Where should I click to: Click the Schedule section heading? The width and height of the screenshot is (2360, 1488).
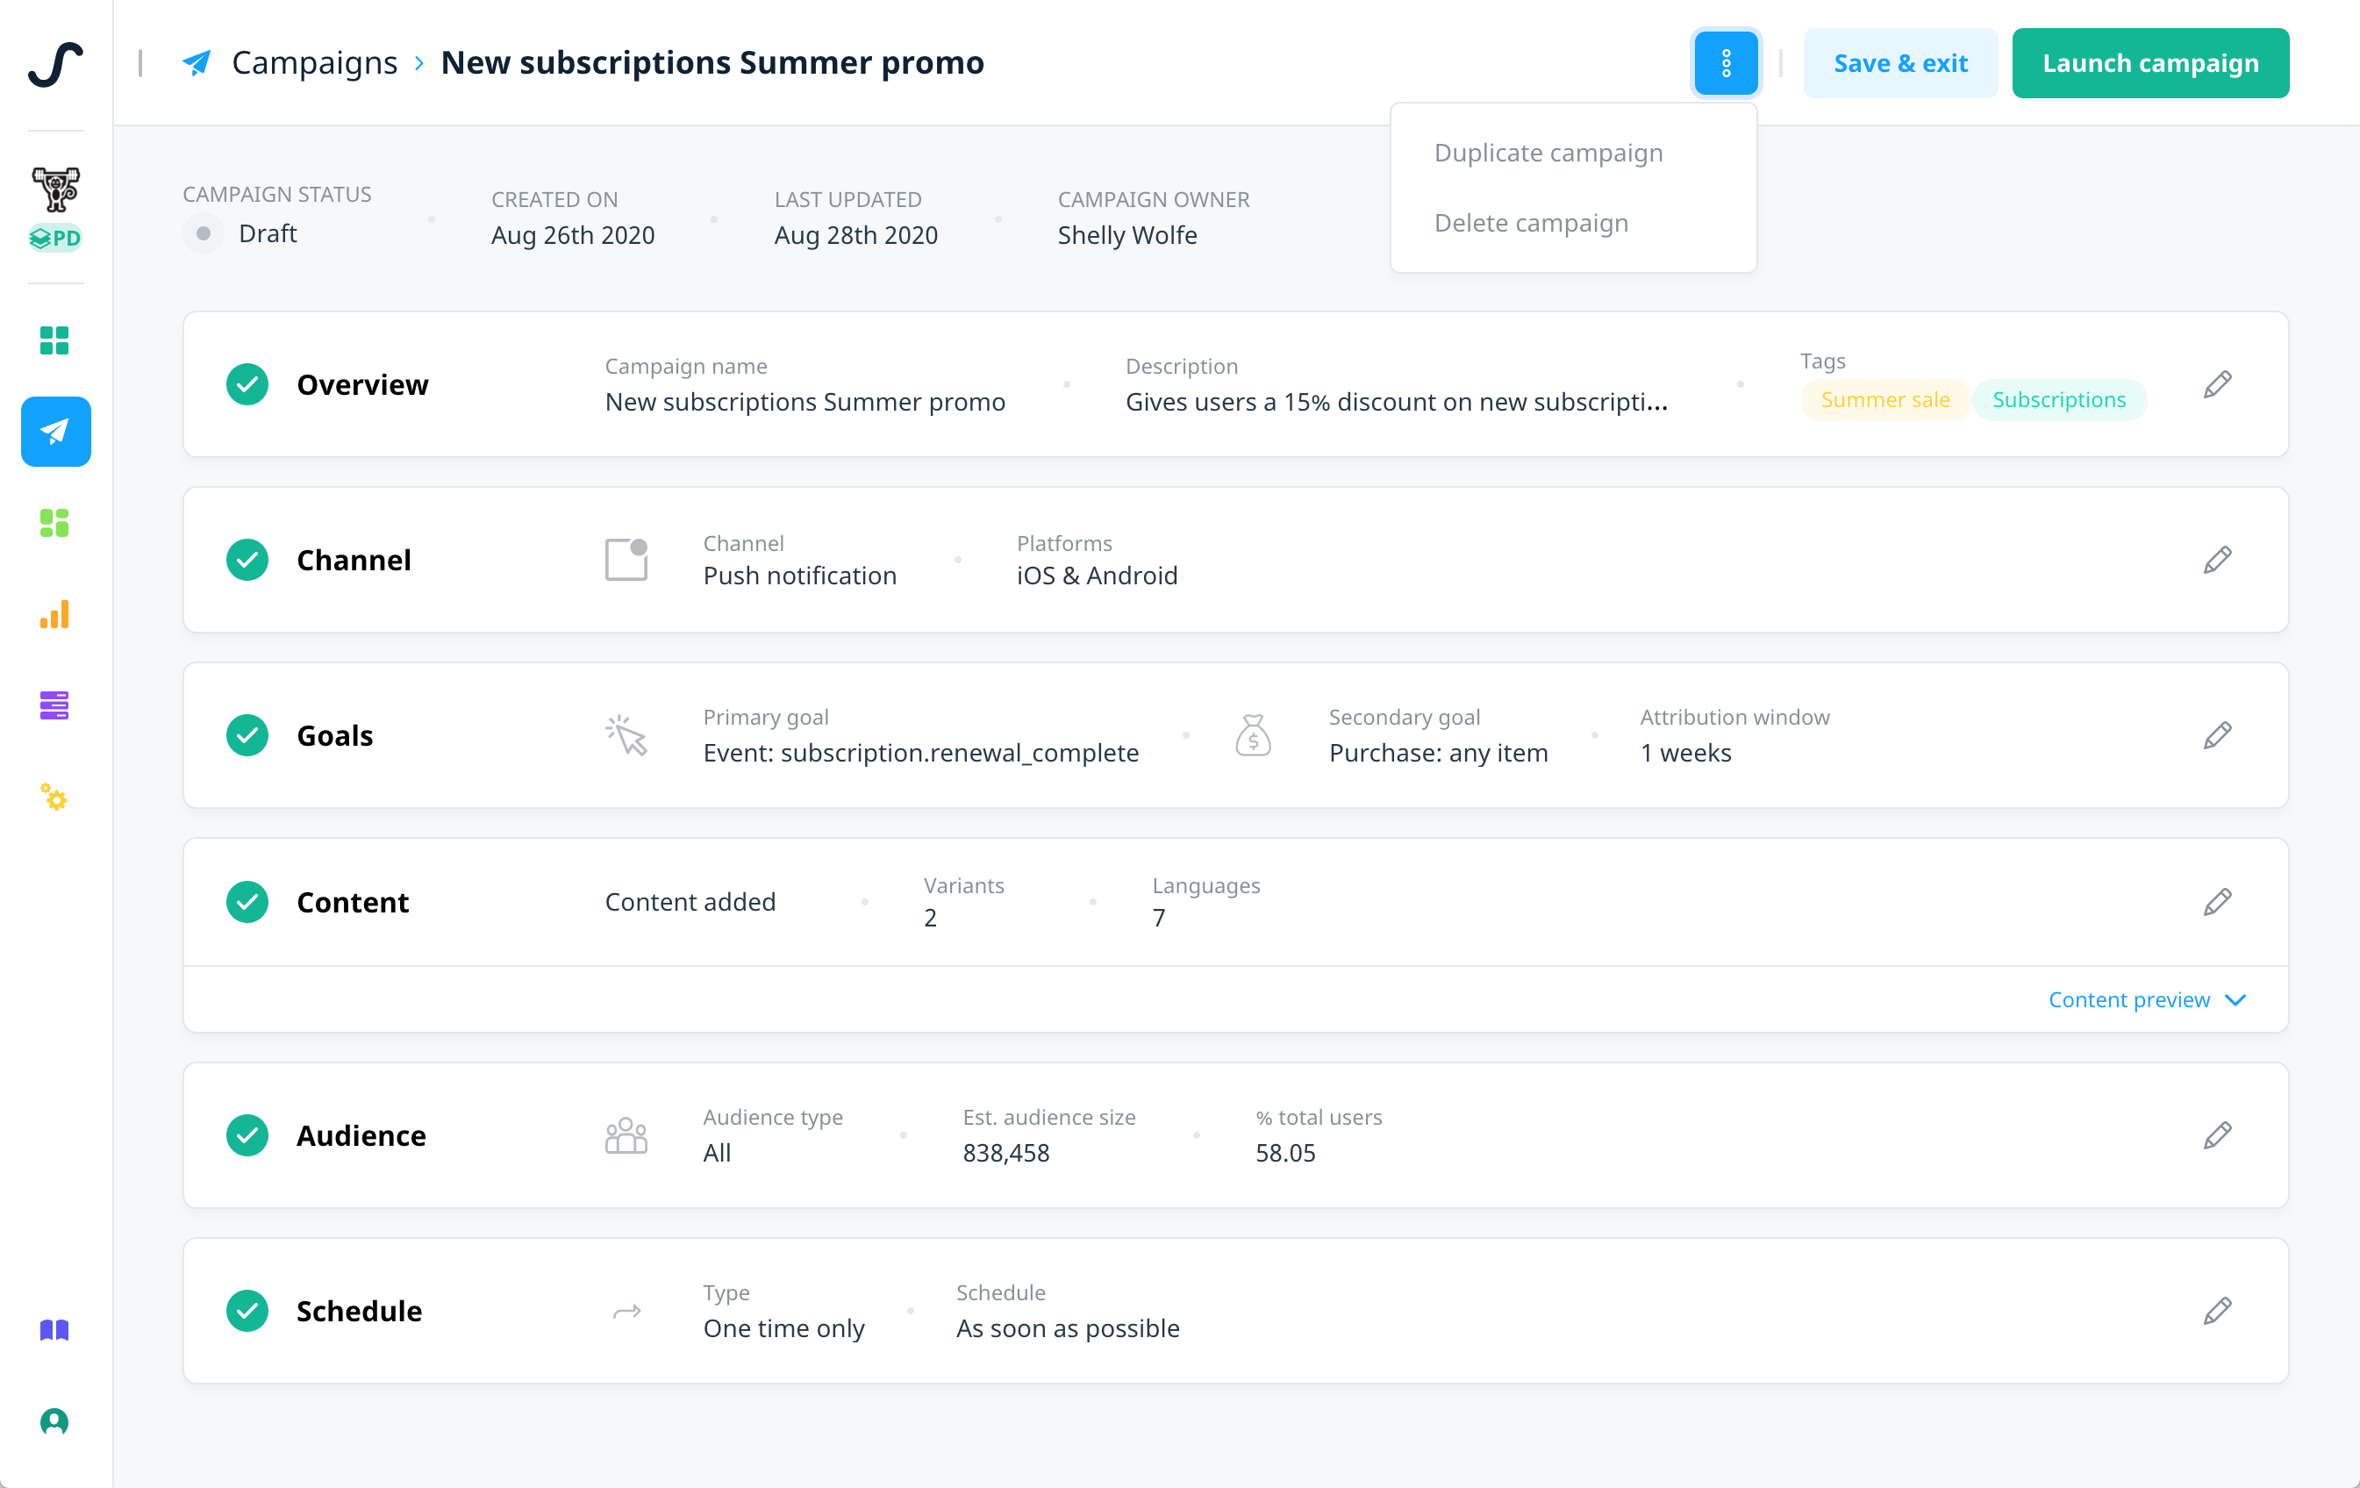coord(360,1311)
